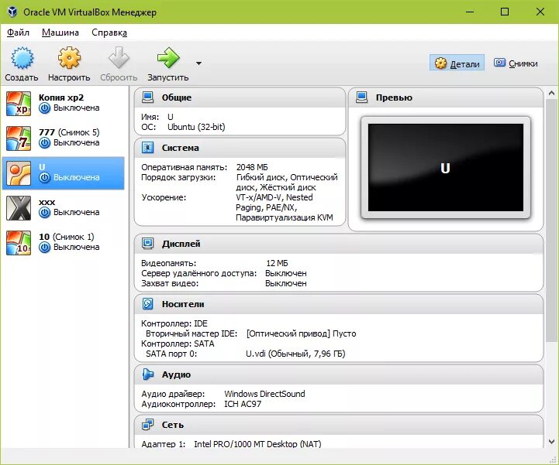
Task: Switch to the Детали view button
Action: click(457, 63)
